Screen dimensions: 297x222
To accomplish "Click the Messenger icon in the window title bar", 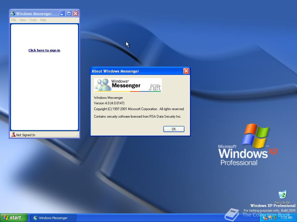I will click(x=13, y=13).
